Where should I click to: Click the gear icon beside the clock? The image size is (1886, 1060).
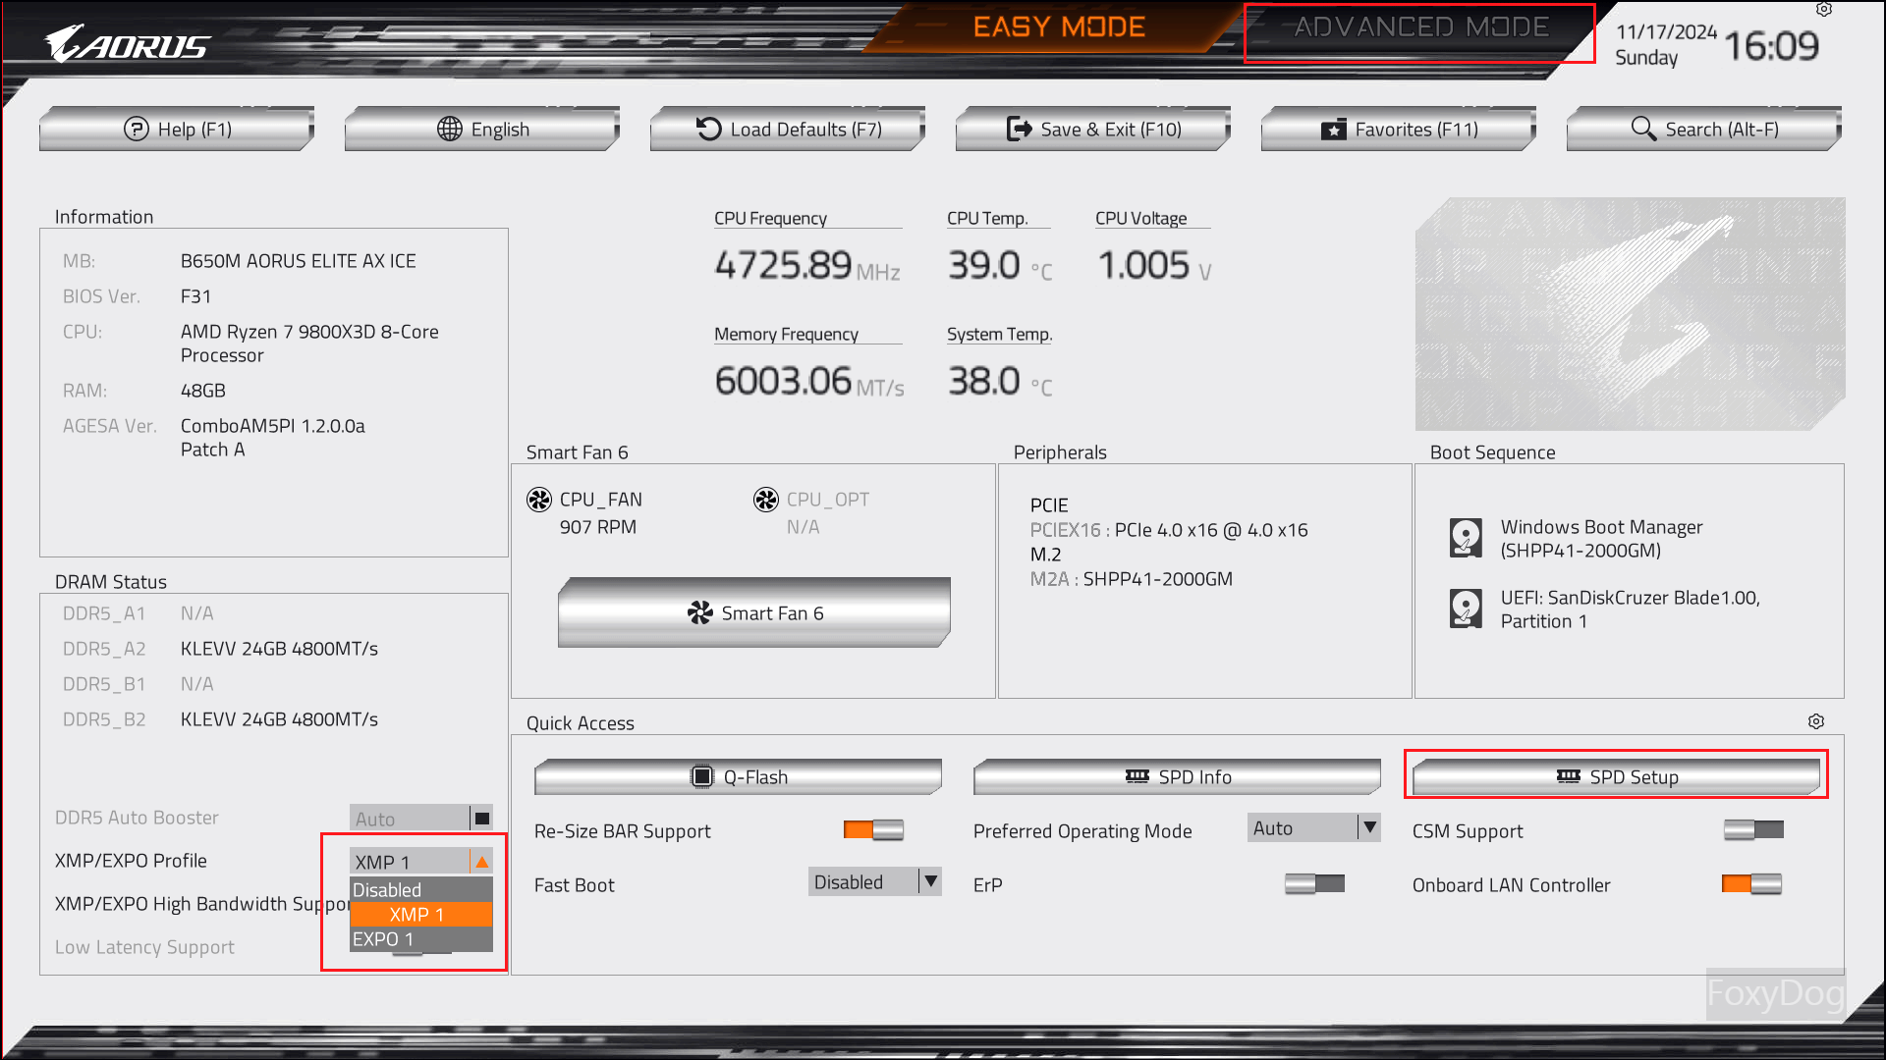tap(1823, 10)
